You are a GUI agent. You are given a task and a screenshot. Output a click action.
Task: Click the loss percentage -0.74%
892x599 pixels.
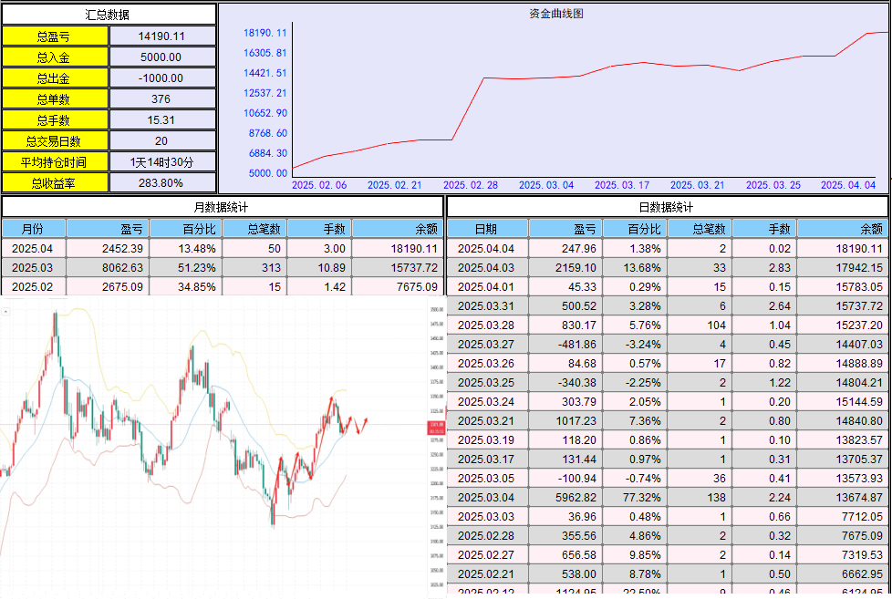tap(643, 479)
